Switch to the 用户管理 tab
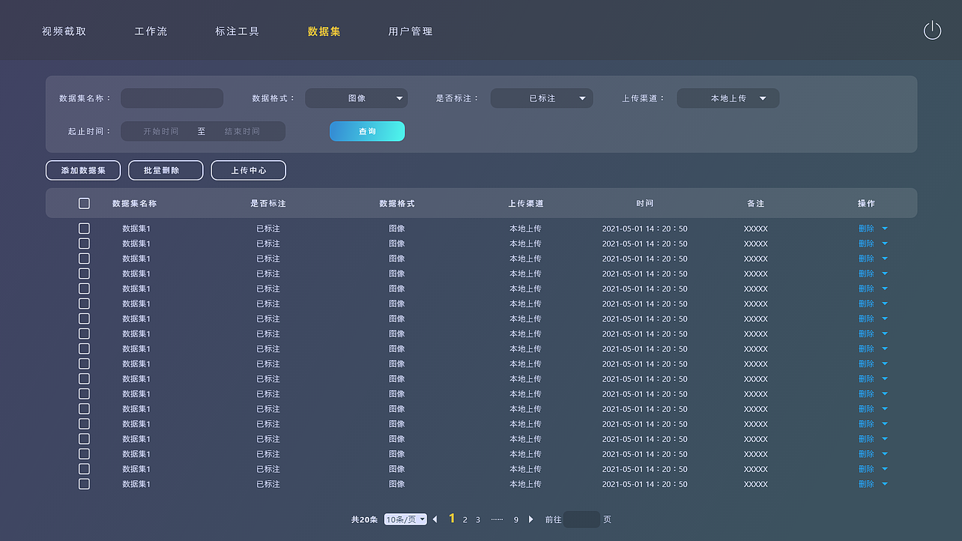 pyautogui.click(x=410, y=32)
